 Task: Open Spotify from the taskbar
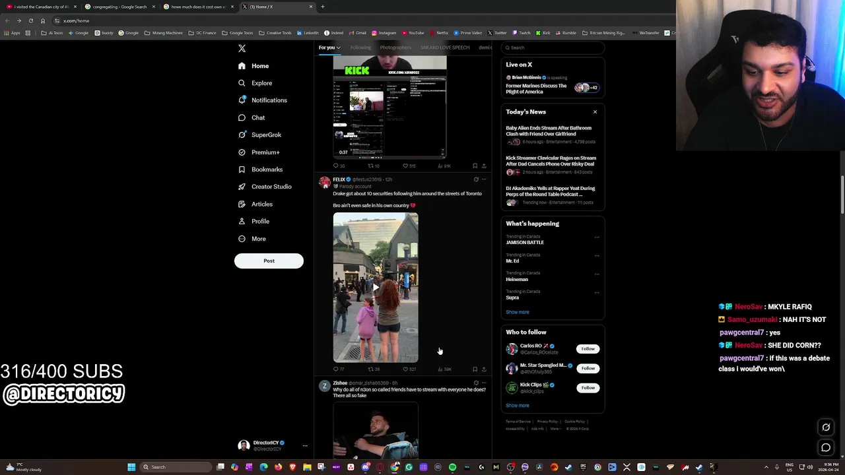click(452, 467)
